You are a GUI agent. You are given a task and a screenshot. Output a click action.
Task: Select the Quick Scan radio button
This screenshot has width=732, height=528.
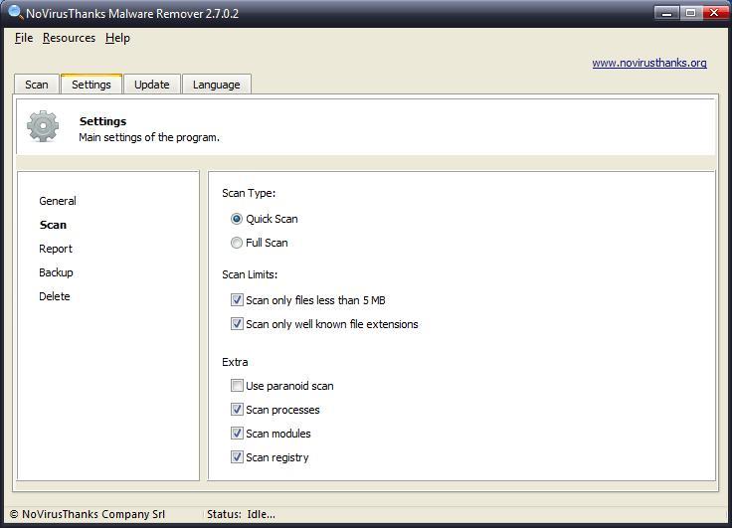pyautogui.click(x=237, y=219)
